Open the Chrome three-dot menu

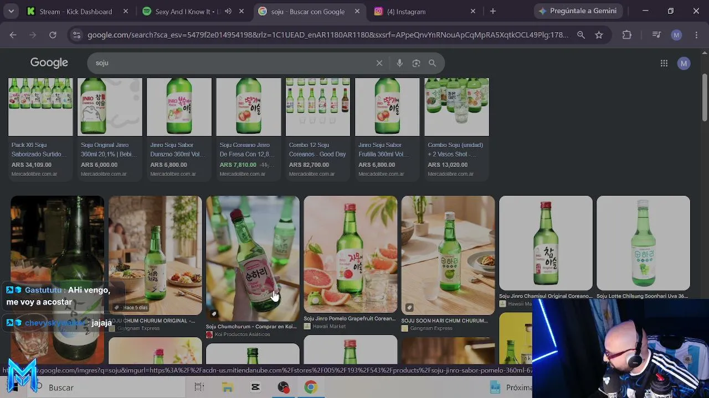[x=696, y=35]
